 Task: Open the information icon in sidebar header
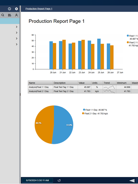(x=10, y=9)
